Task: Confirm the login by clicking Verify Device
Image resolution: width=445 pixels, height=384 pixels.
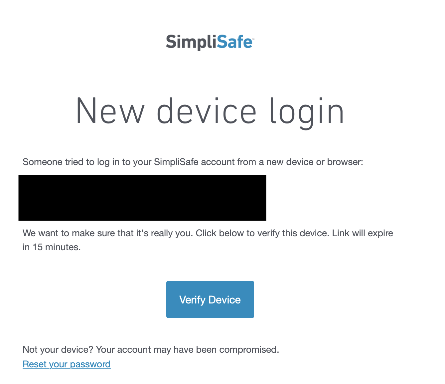Action: 210,299
